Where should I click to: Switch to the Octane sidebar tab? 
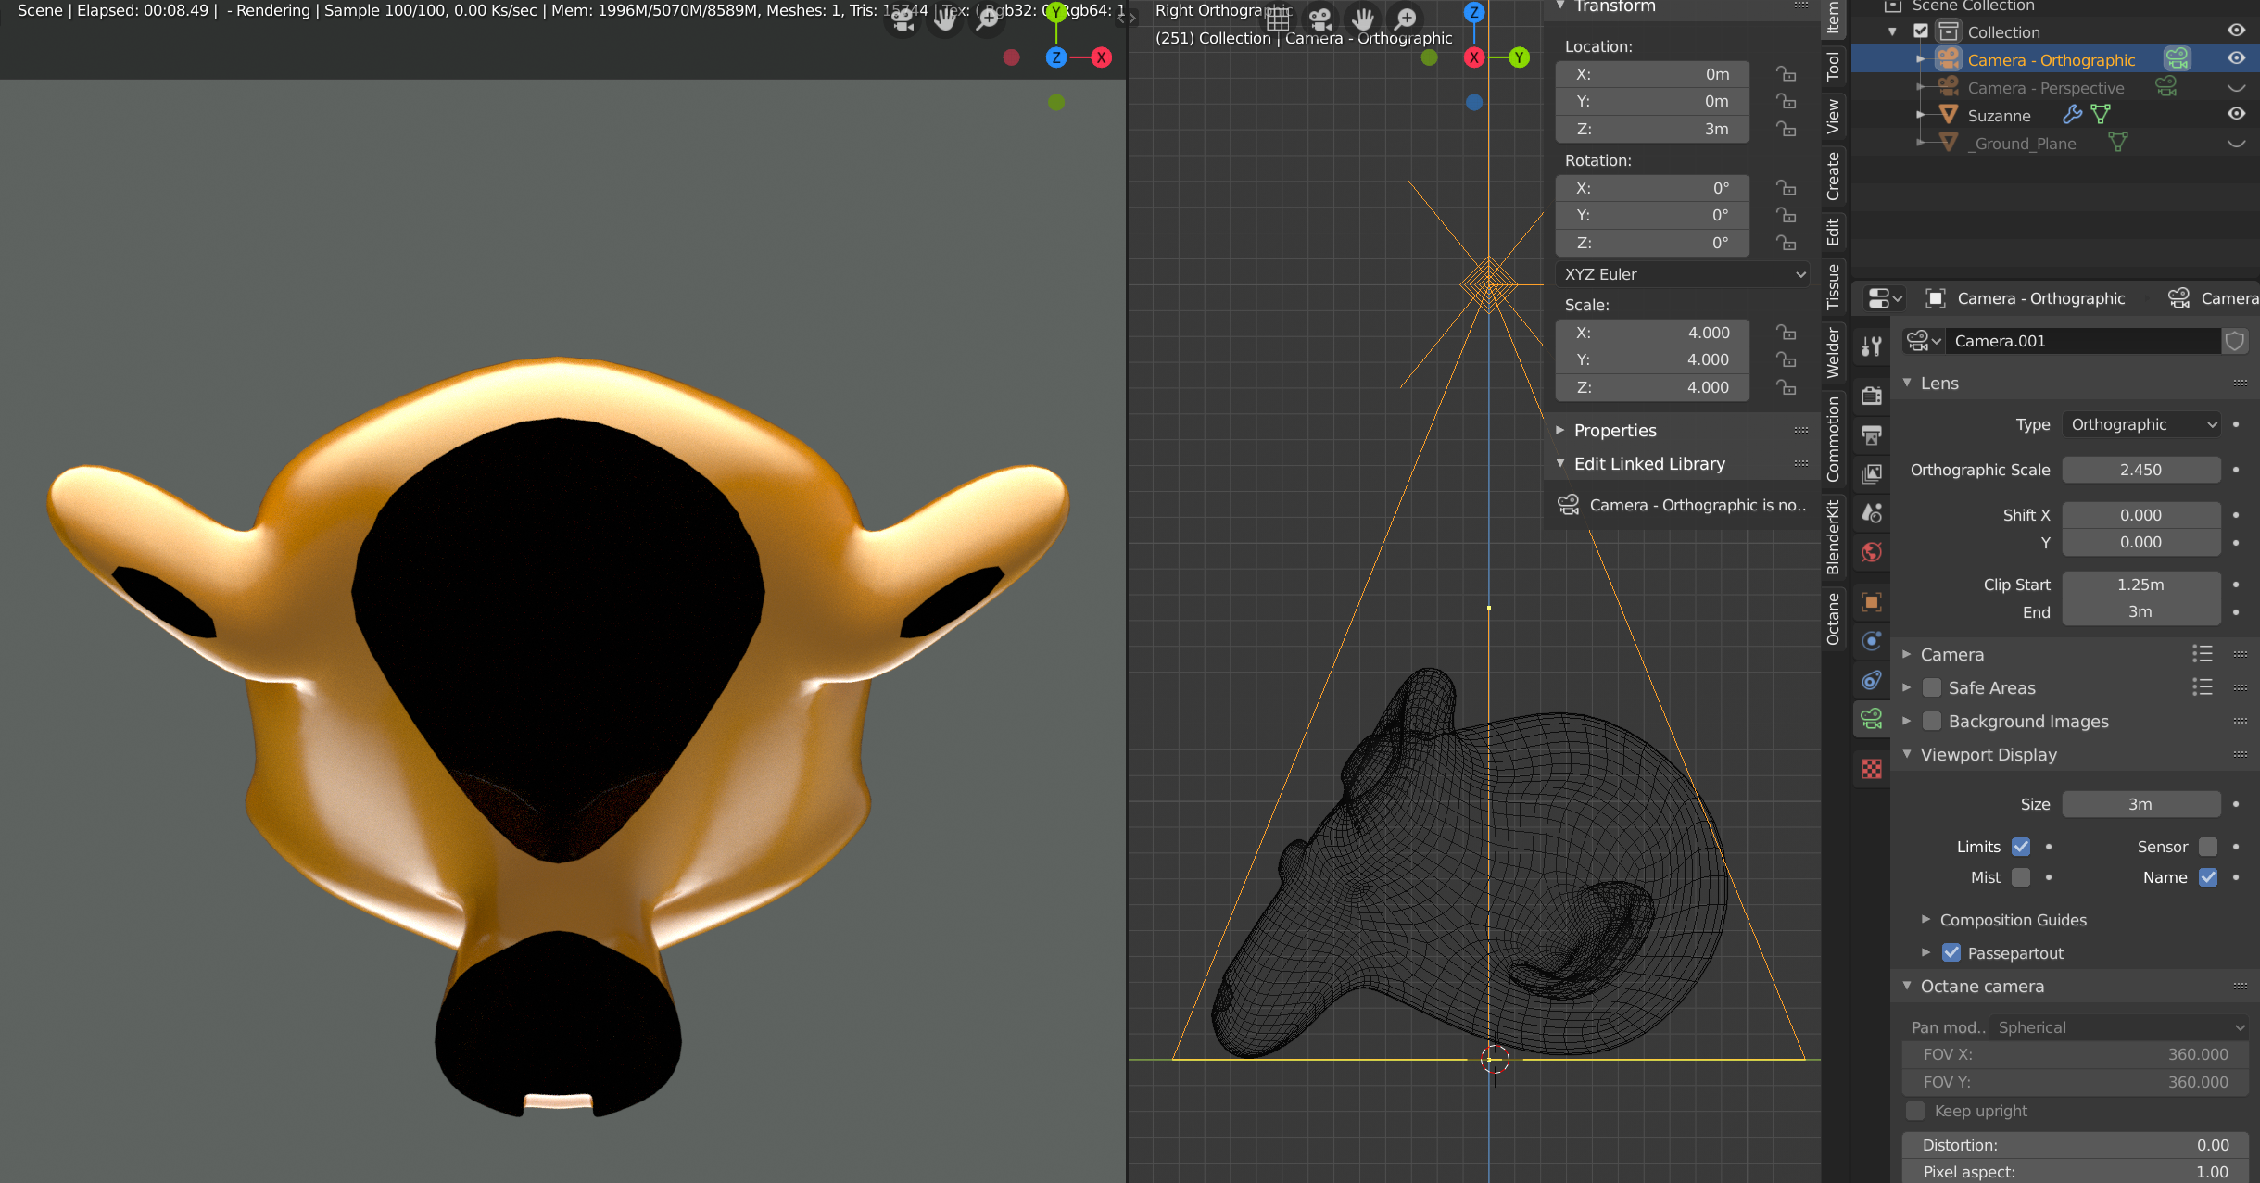(1833, 619)
